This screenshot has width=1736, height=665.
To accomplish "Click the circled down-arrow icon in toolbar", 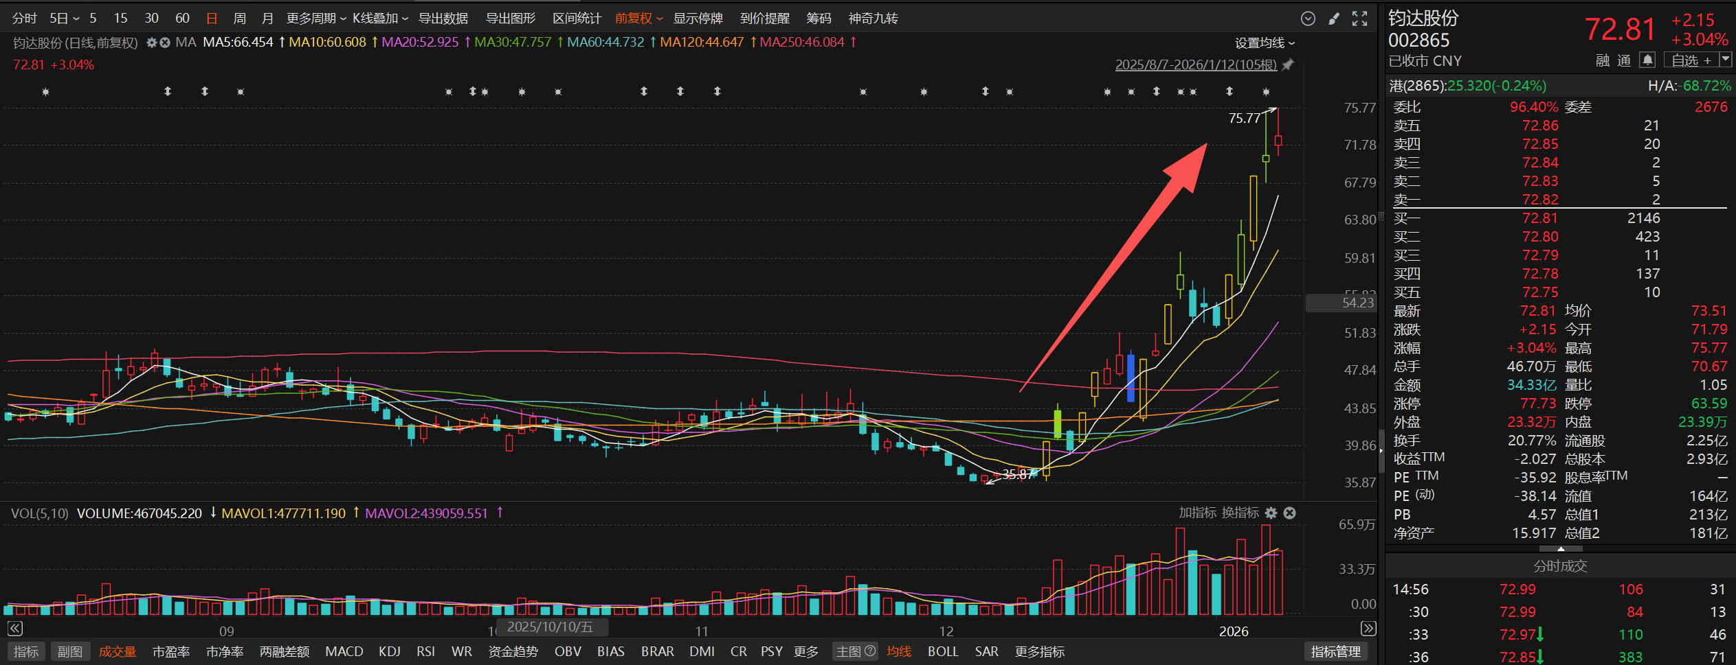I will pos(1308,19).
